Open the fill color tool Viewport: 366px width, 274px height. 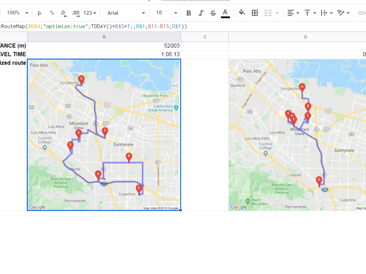pos(241,13)
